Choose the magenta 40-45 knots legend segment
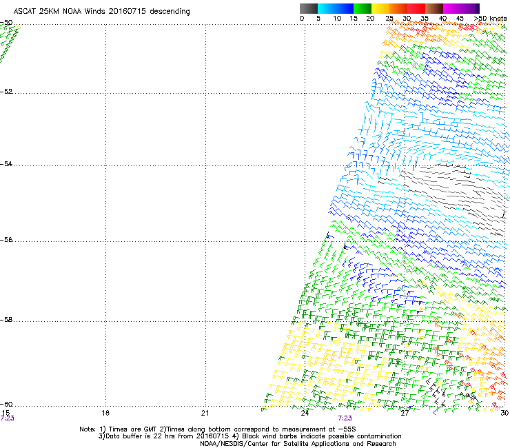 (x=452, y=8)
